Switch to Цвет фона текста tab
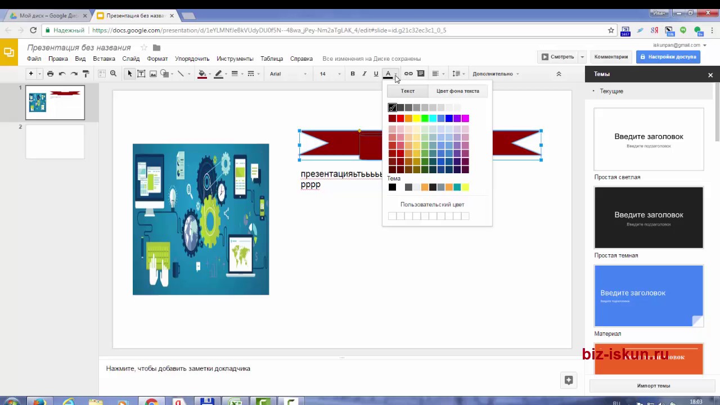Viewport: 720px width, 405px height. [457, 91]
